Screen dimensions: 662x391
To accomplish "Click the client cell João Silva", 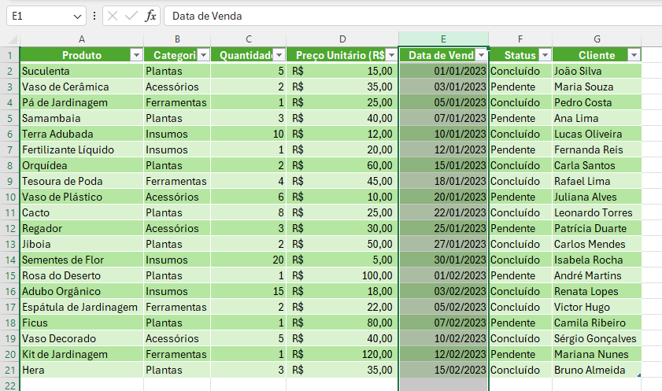I will pos(597,71).
